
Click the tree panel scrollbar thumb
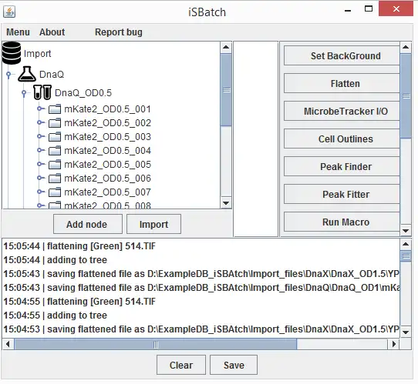(x=226, y=89)
